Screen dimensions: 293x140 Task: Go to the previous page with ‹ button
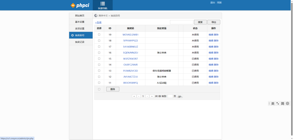coord(139,96)
